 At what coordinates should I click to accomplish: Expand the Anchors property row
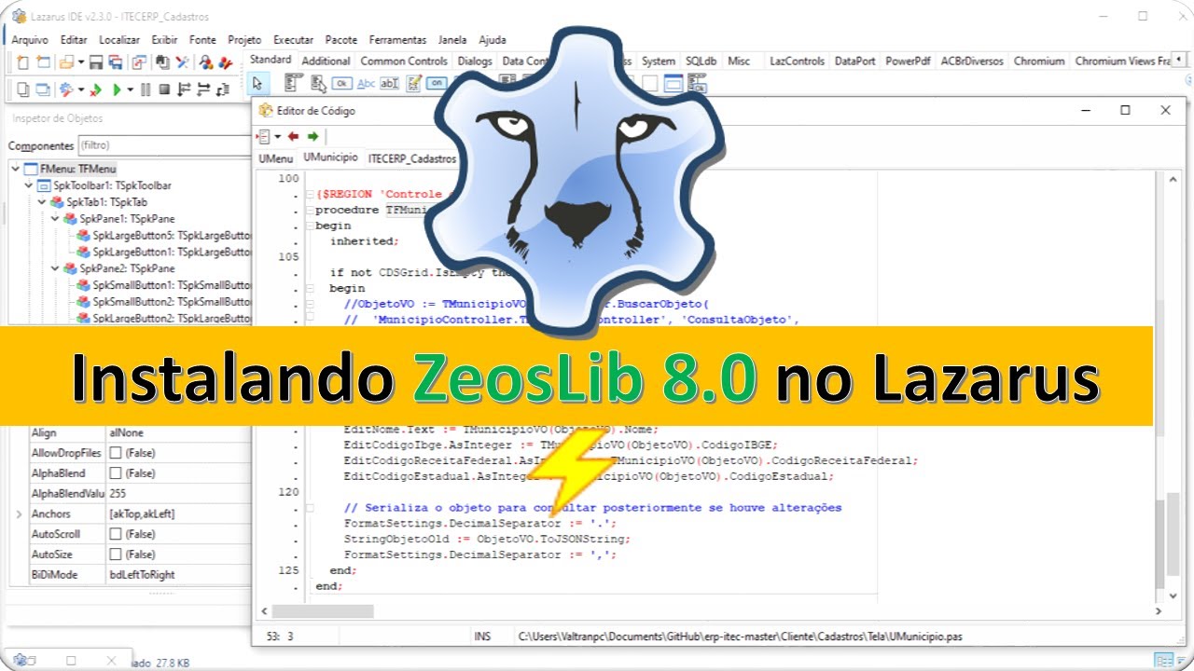click(x=19, y=514)
